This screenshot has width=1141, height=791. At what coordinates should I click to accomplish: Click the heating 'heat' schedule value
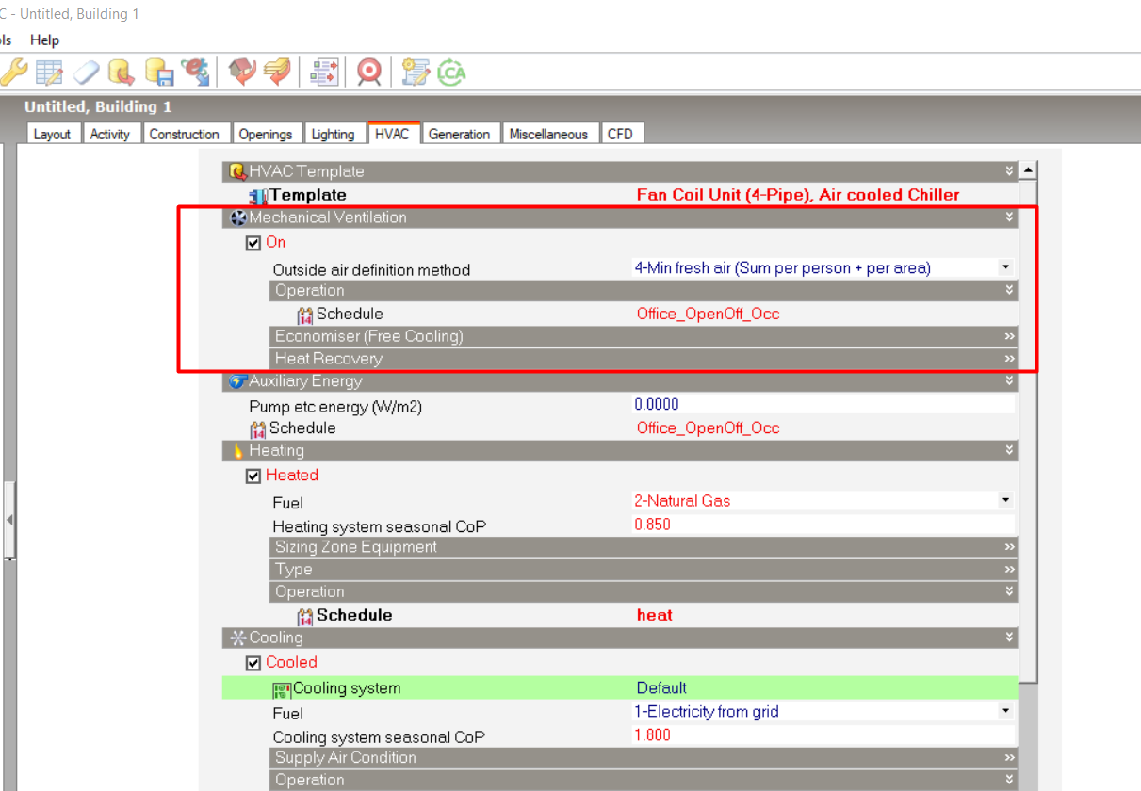pyautogui.click(x=655, y=615)
